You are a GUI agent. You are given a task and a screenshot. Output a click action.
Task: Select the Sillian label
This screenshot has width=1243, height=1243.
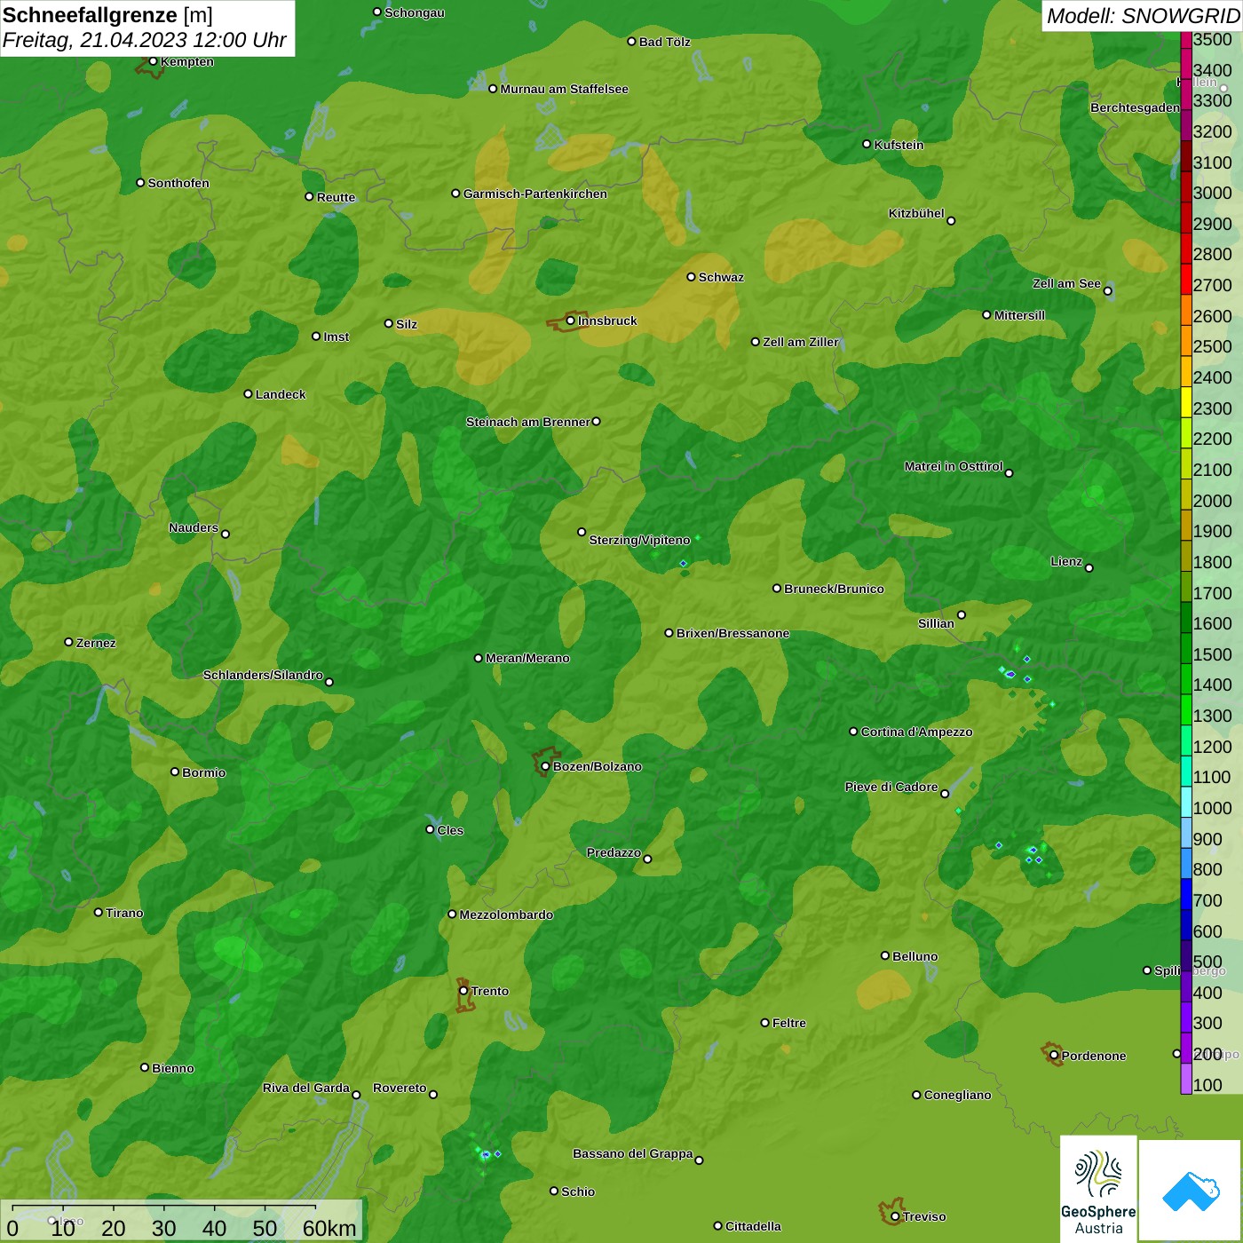[x=936, y=623]
